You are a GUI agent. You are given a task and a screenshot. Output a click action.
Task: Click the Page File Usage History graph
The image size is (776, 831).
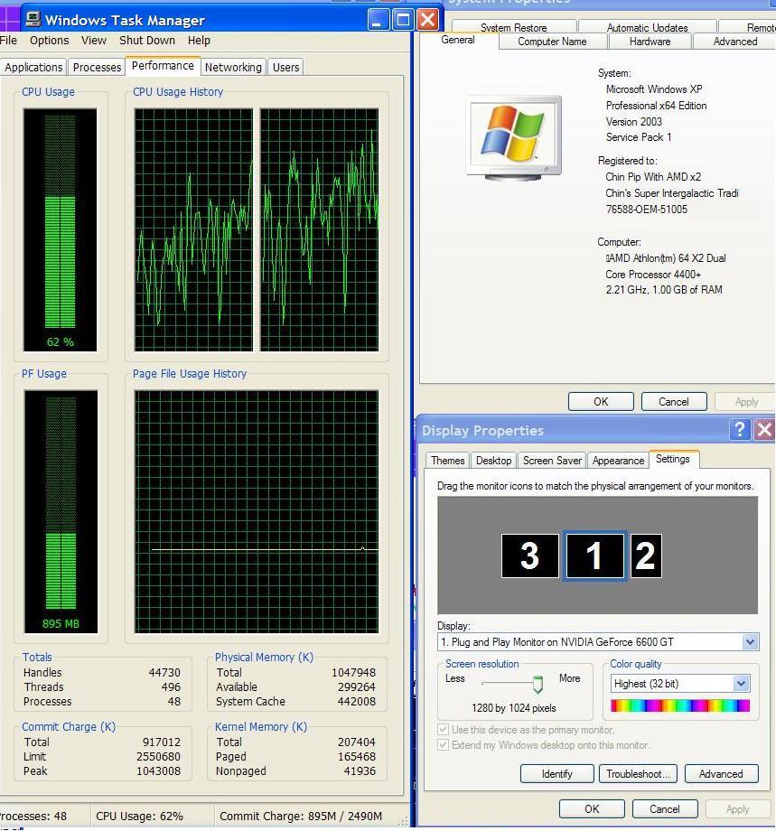pos(257,511)
